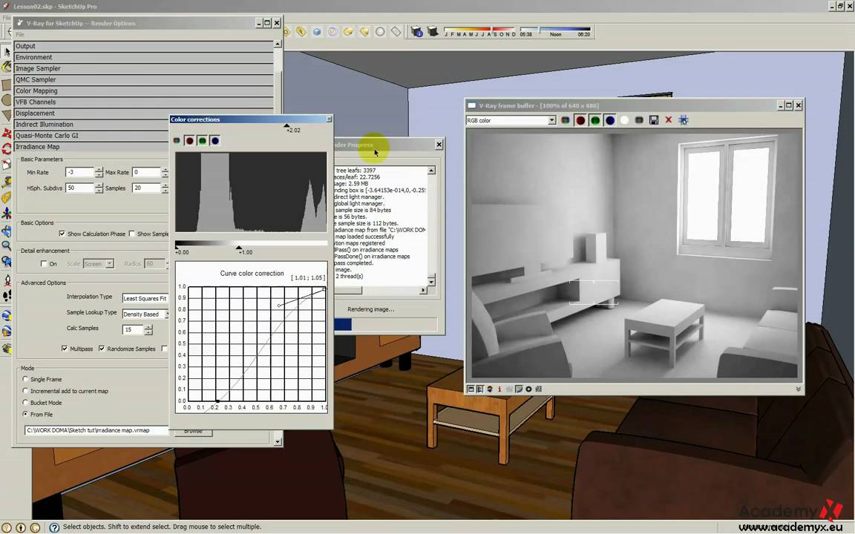
Task: Click the shadow settings cube icon with info badge
Action: coord(416,32)
